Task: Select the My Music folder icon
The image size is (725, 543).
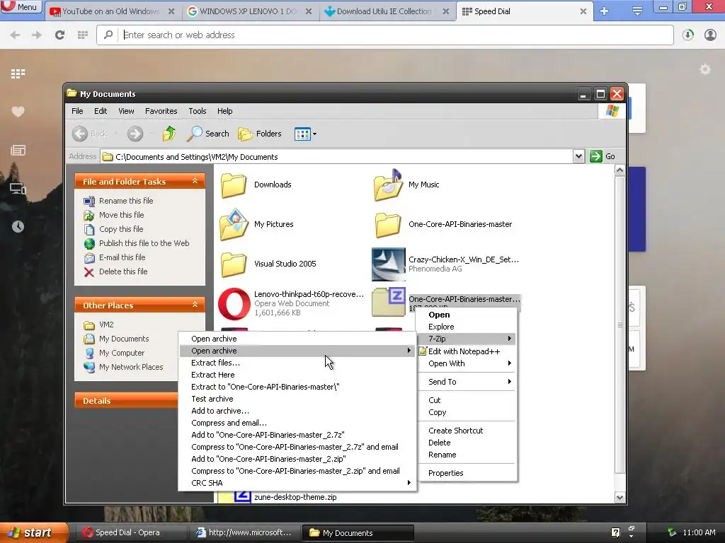Action: [x=389, y=185]
